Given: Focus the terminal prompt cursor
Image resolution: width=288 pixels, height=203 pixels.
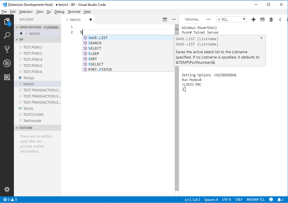Looking at the screenshot, I should click(x=185, y=89).
